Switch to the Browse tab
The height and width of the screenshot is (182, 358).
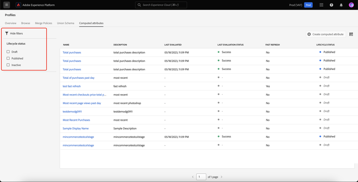(26, 23)
